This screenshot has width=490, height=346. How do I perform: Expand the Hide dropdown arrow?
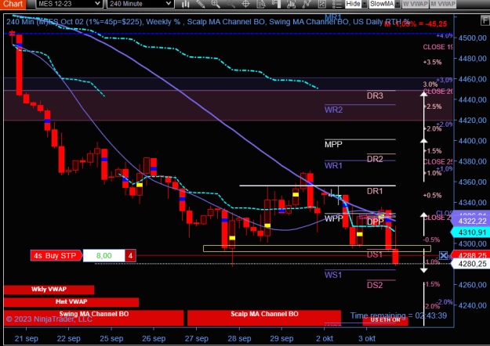(x=365, y=4)
